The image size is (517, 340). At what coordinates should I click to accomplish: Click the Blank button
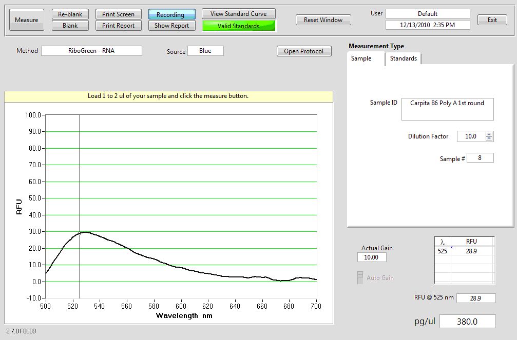[x=70, y=26]
